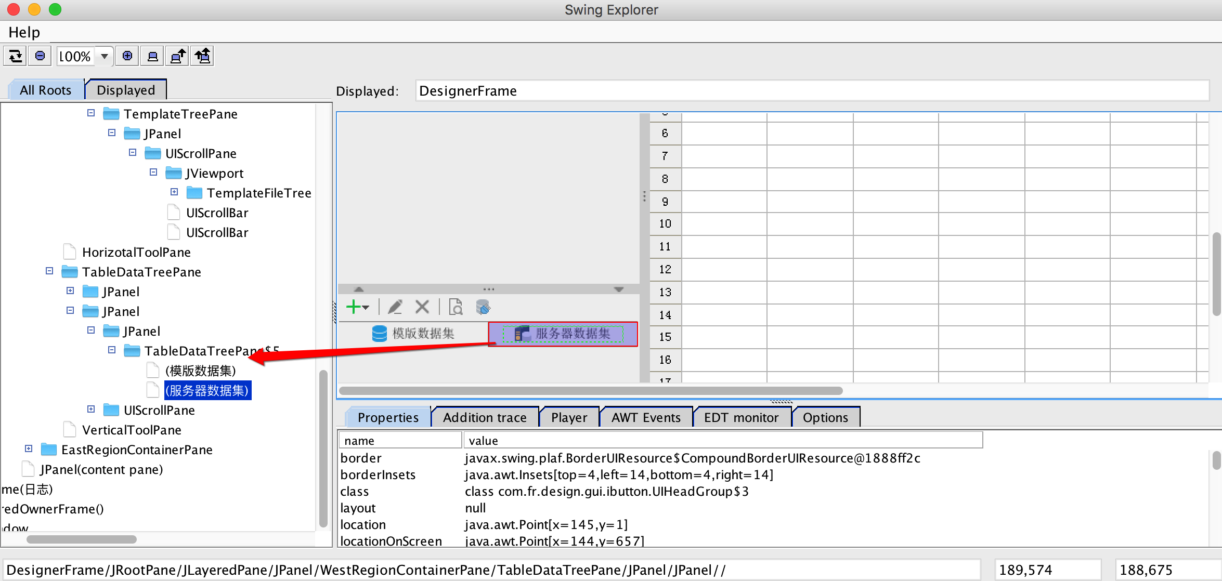Screen dimensions: 1222x581
Task: Open the Player tab
Action: pyautogui.click(x=569, y=417)
